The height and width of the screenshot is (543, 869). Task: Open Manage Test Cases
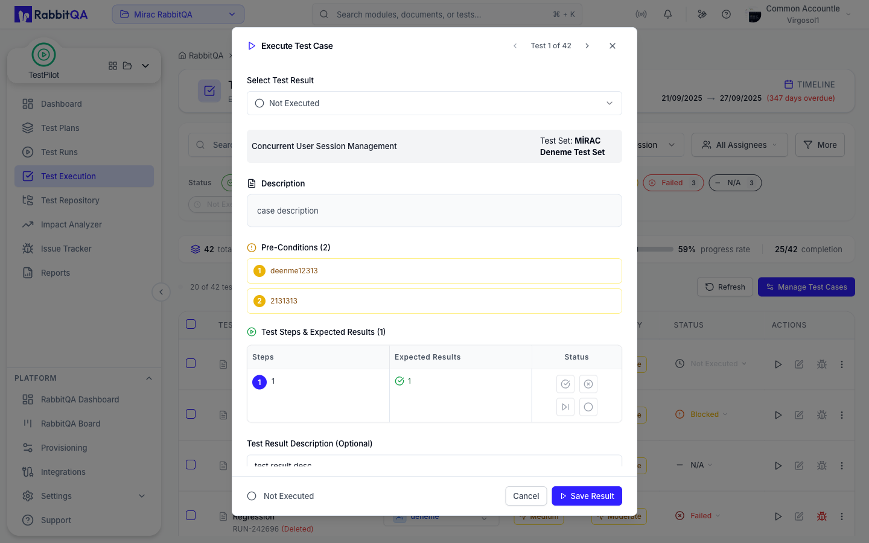click(806, 287)
